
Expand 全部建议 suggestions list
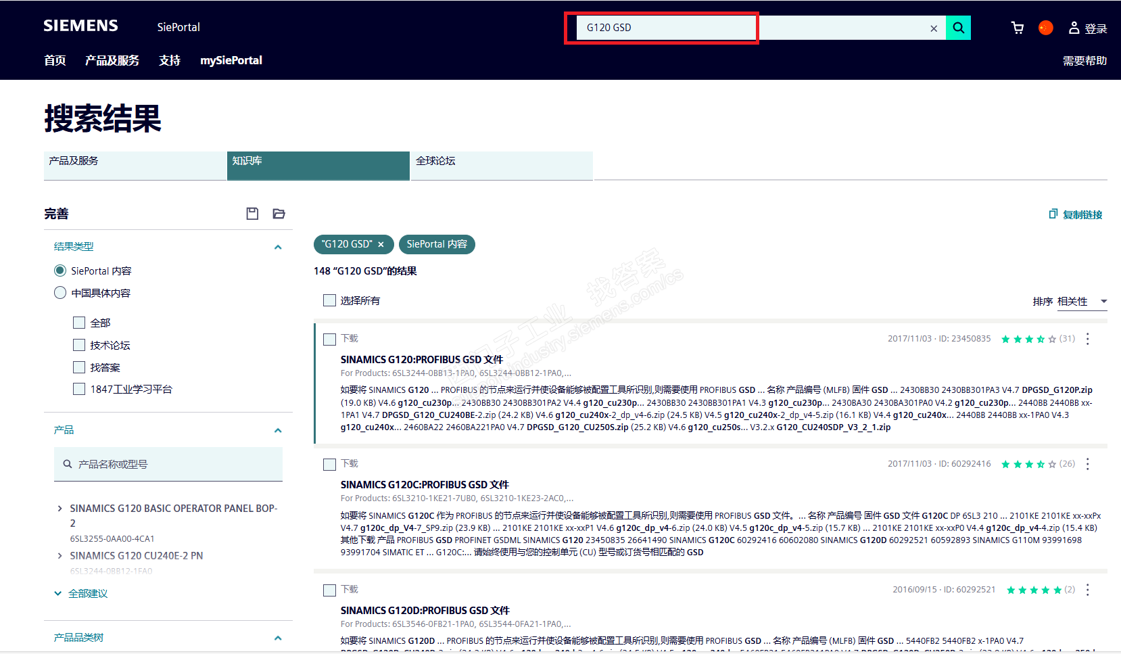pyautogui.click(x=81, y=593)
